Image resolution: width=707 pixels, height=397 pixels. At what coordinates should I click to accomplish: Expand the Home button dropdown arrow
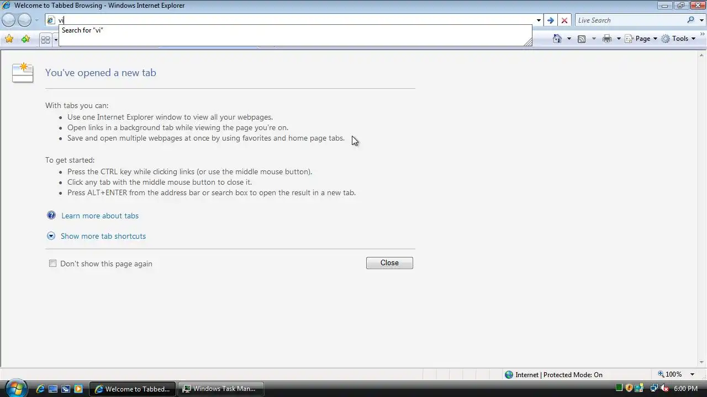(569, 39)
